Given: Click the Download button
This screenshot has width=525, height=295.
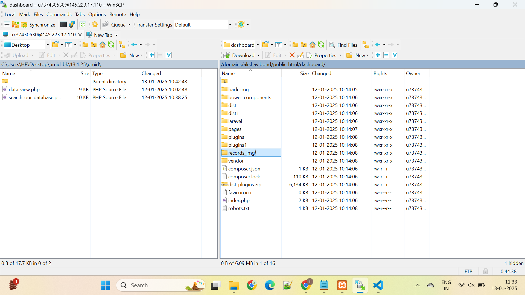Looking at the screenshot, I should pyautogui.click(x=239, y=55).
